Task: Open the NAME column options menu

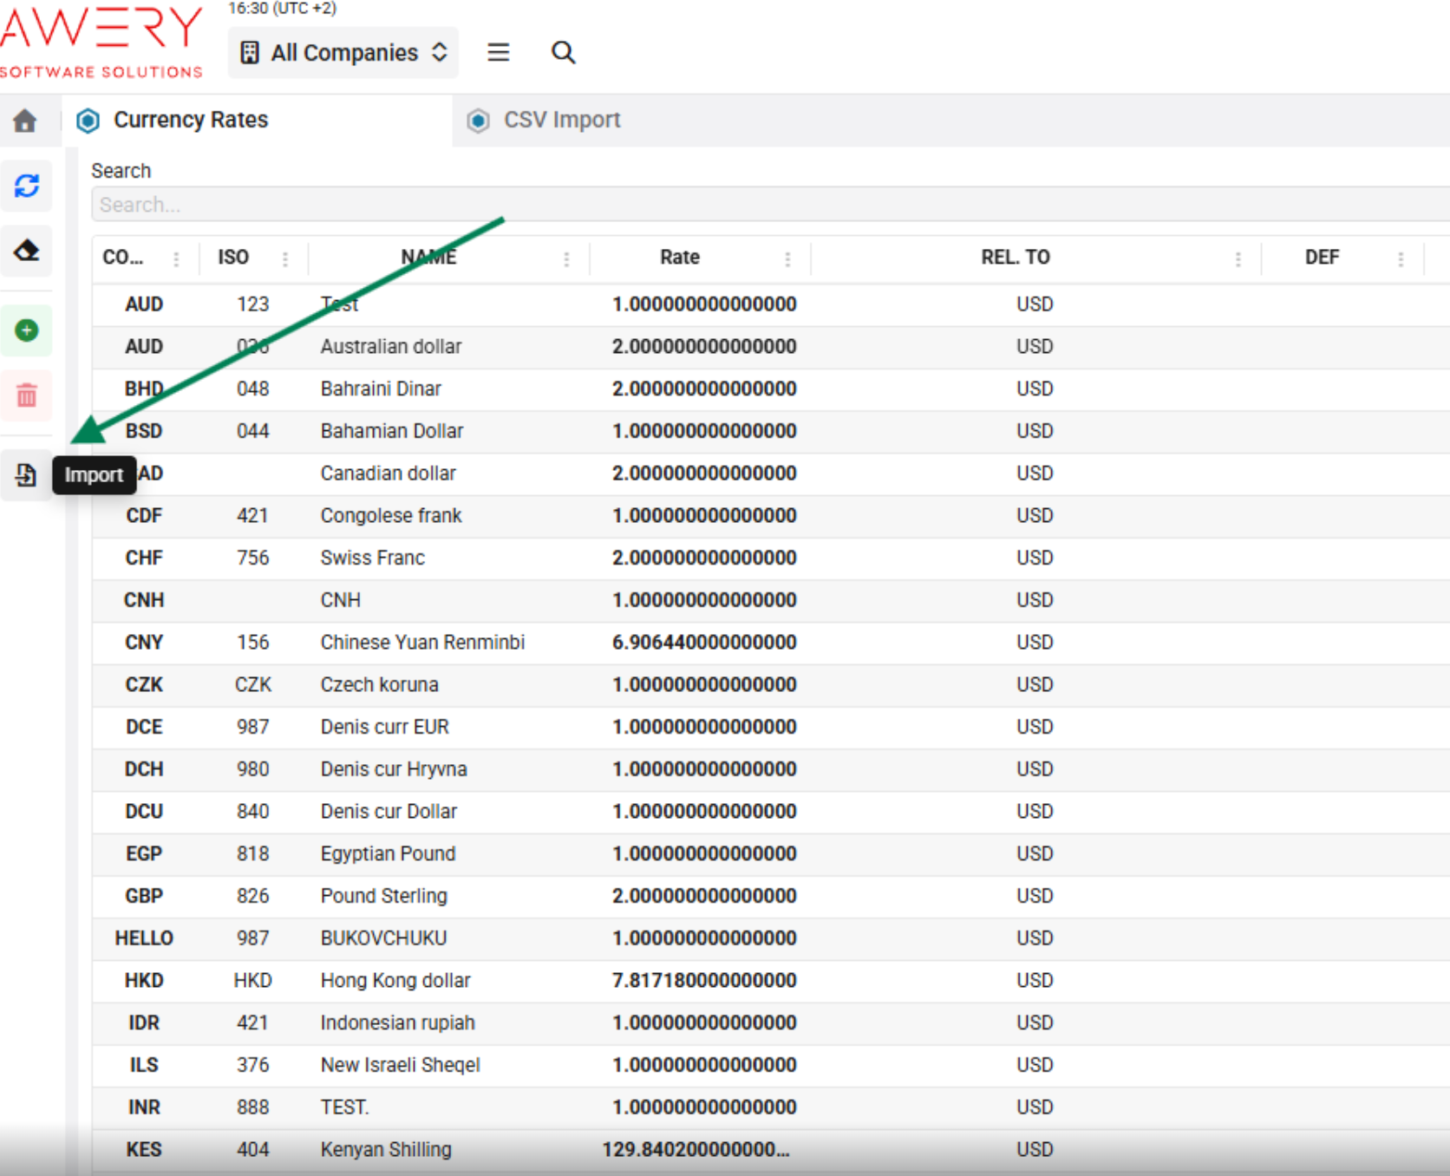Action: point(566,258)
